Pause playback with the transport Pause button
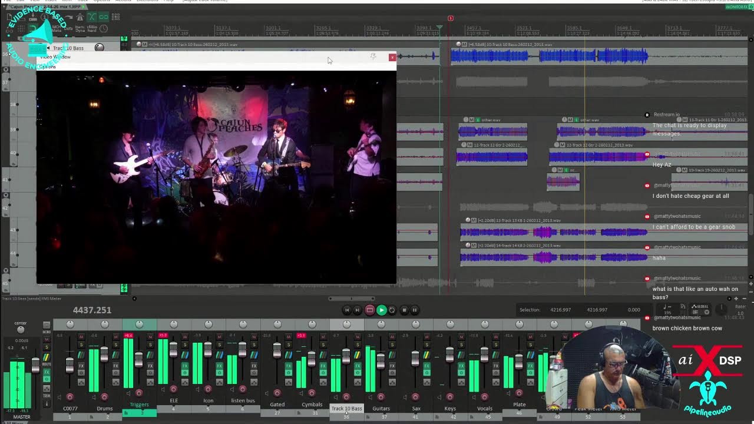 coord(415,310)
